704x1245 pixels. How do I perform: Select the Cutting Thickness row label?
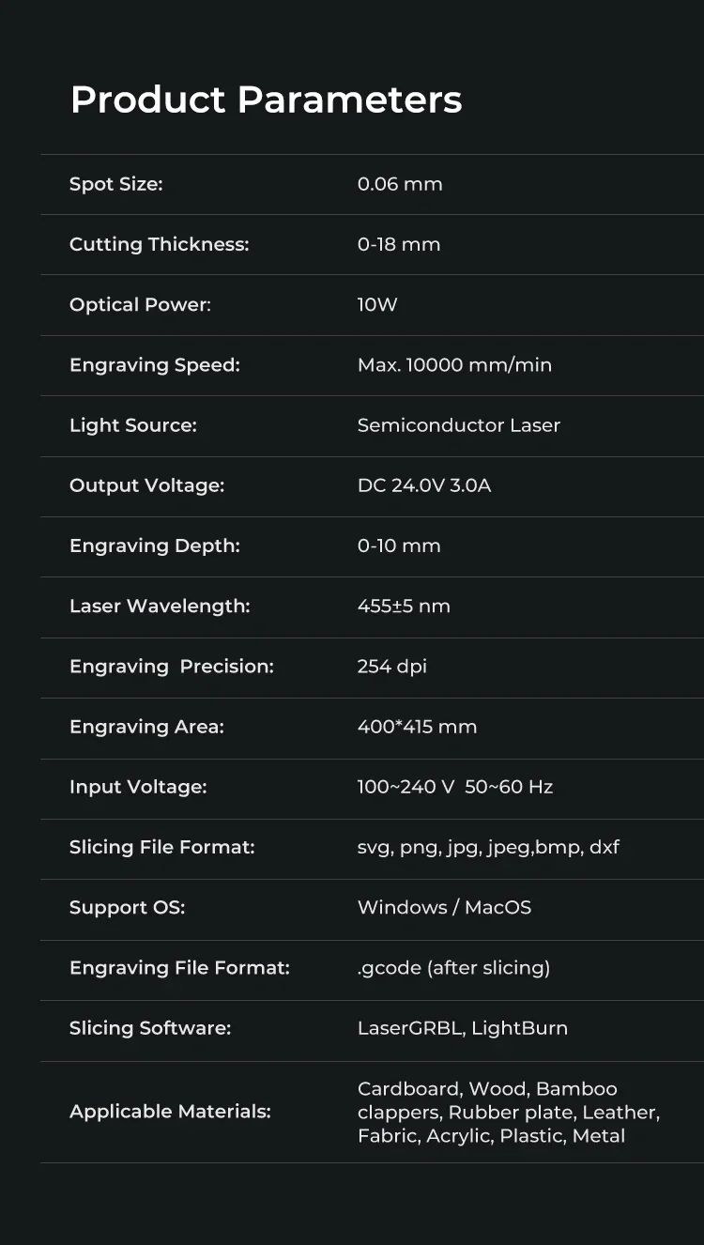pyautogui.click(x=160, y=245)
